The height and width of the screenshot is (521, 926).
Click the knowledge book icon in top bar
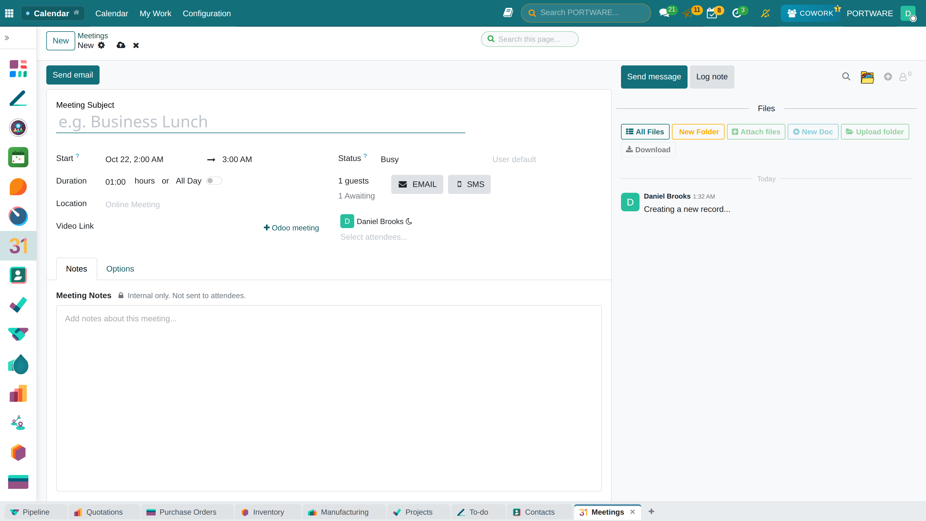[x=508, y=13]
